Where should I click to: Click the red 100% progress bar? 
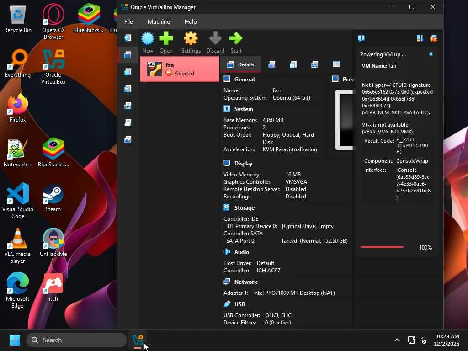[x=382, y=247]
